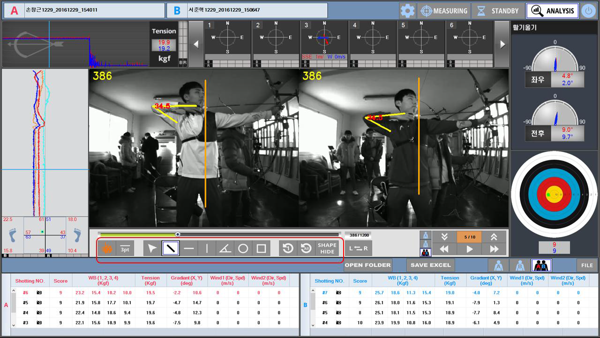The height and width of the screenshot is (338, 600).
Task: Select the vertical line tool
Action: coord(207,248)
